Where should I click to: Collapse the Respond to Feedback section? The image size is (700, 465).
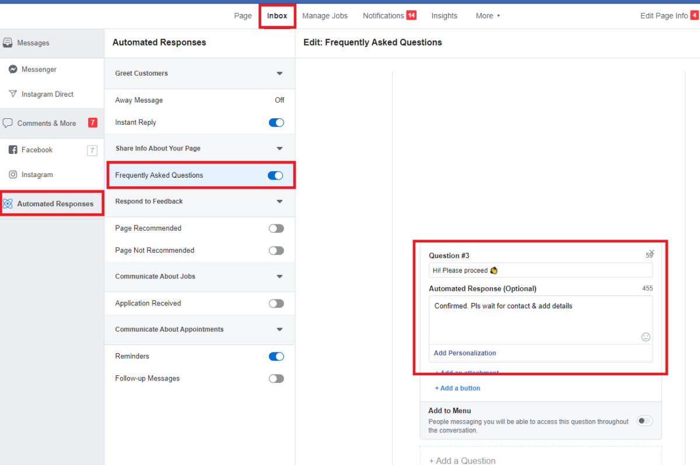point(279,201)
